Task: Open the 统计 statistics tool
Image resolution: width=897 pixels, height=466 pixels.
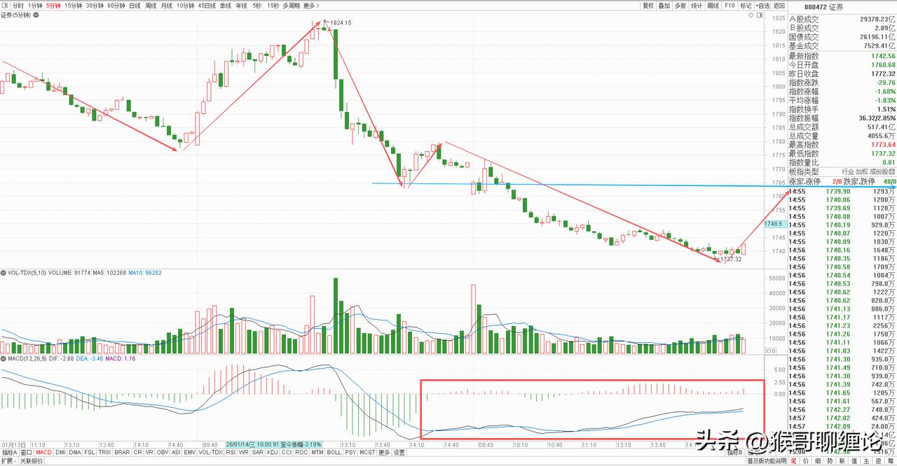Action: (697, 6)
